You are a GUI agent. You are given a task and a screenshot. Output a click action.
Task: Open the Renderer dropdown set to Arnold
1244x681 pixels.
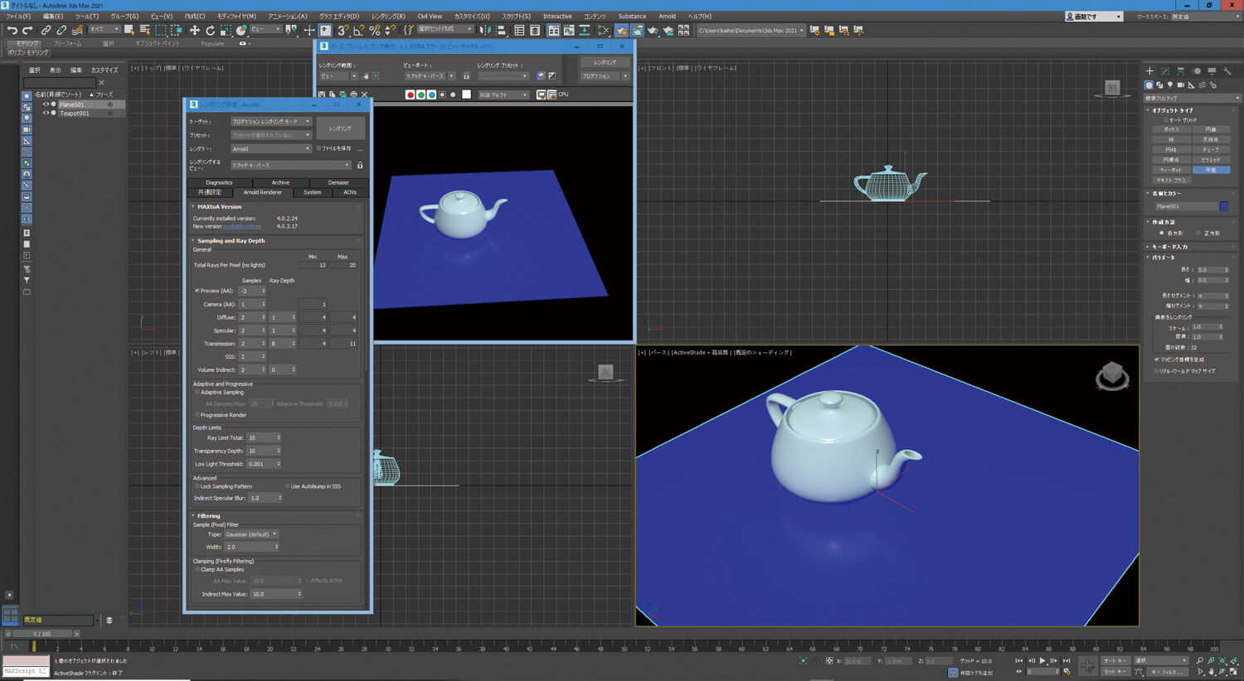pos(270,149)
